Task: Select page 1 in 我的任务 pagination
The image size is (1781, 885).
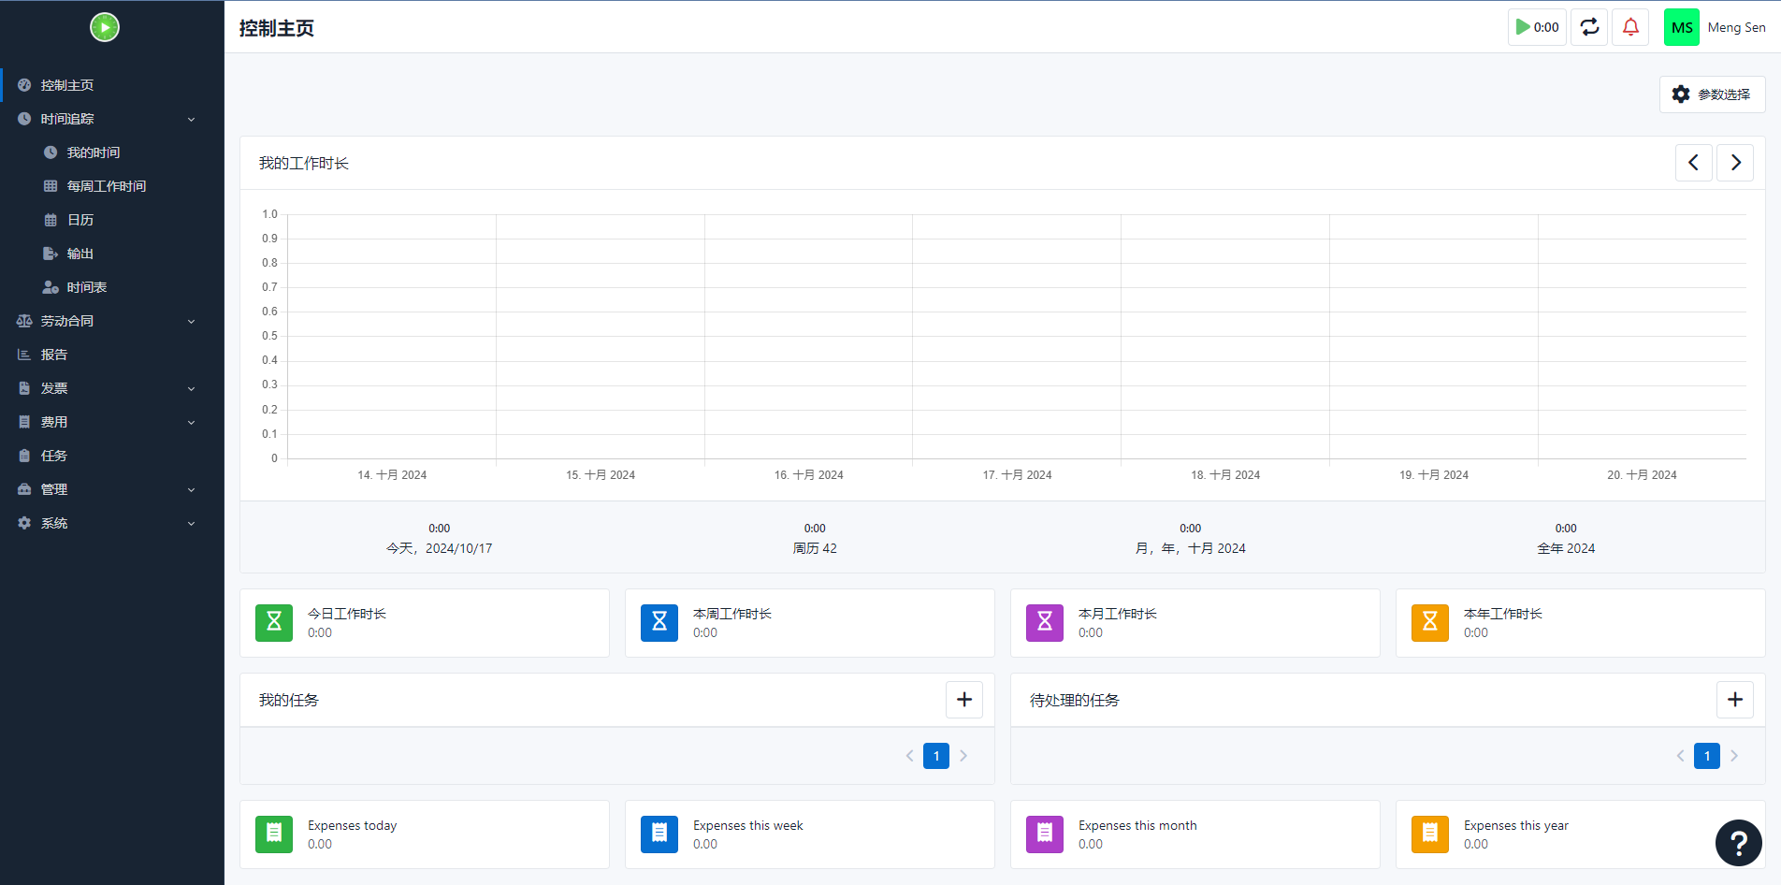Action: [935, 756]
